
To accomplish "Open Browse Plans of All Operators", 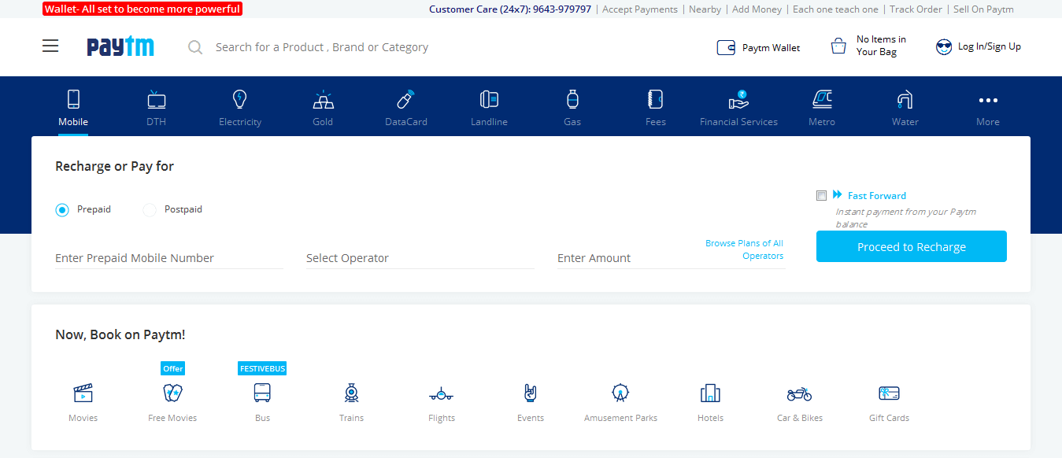I will [x=744, y=249].
